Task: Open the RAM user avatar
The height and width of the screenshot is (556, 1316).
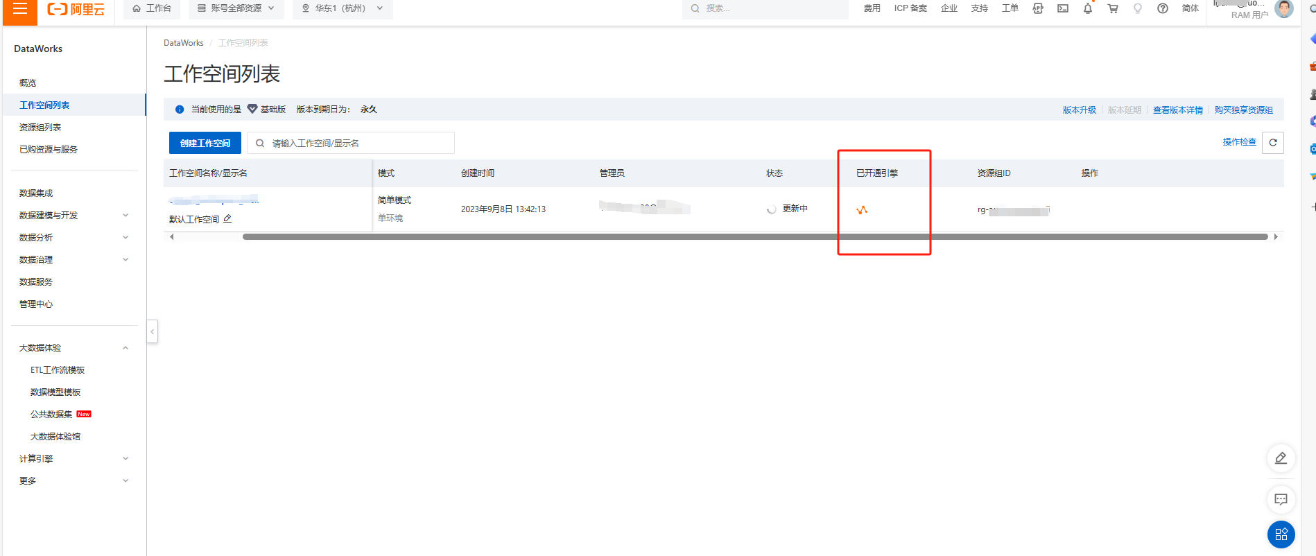Action: 1284,8
